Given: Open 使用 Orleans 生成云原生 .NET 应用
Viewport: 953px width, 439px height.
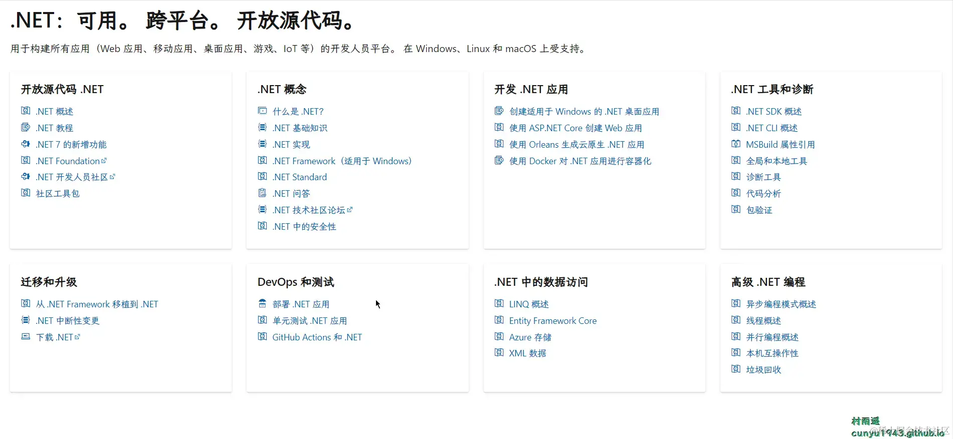Looking at the screenshot, I should click(x=577, y=144).
